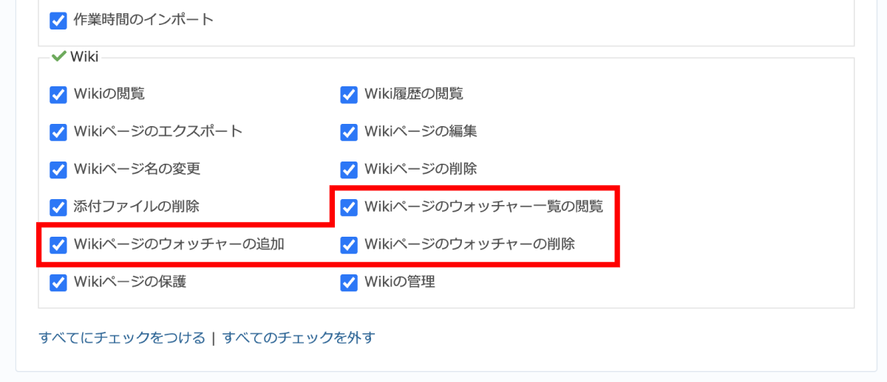This screenshot has height=382, width=887.
Task: Toggle Wikiの管理 permission checkbox
Action: click(349, 282)
